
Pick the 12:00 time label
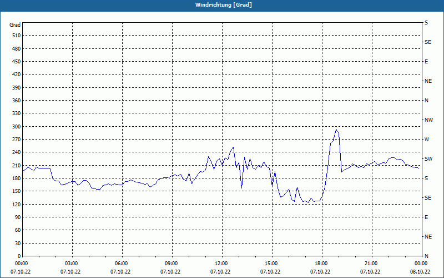221,264
